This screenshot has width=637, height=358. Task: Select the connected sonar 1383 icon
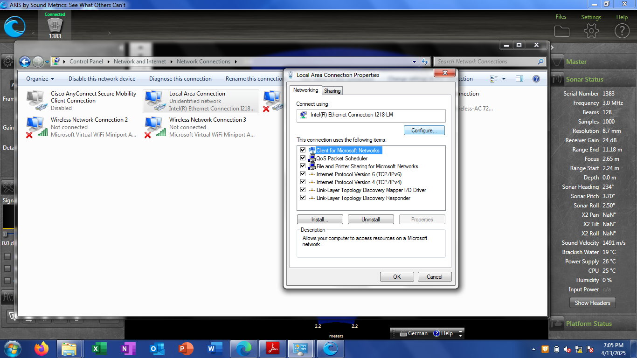(55, 26)
